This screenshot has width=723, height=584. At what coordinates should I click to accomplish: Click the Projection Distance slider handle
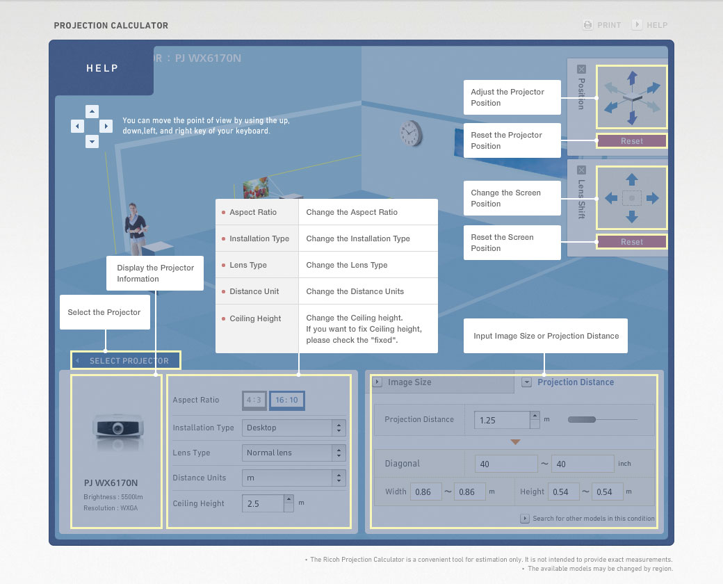582,420
